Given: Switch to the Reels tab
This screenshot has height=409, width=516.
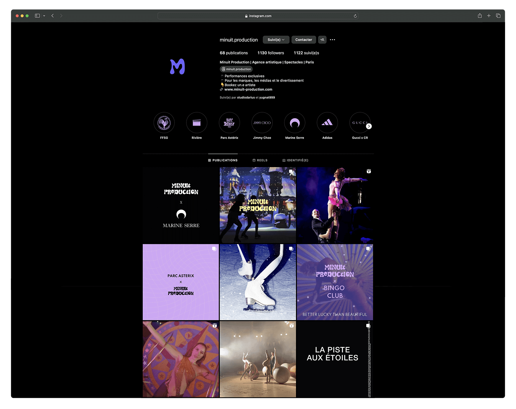Looking at the screenshot, I should 260,160.
